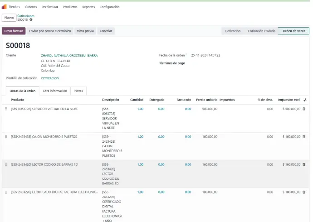This screenshot has width=313, height=222.
Task: Open the gear actions menu beside S00018
Action: 31,20
